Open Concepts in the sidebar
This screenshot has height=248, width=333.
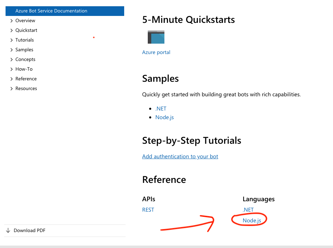click(x=25, y=59)
